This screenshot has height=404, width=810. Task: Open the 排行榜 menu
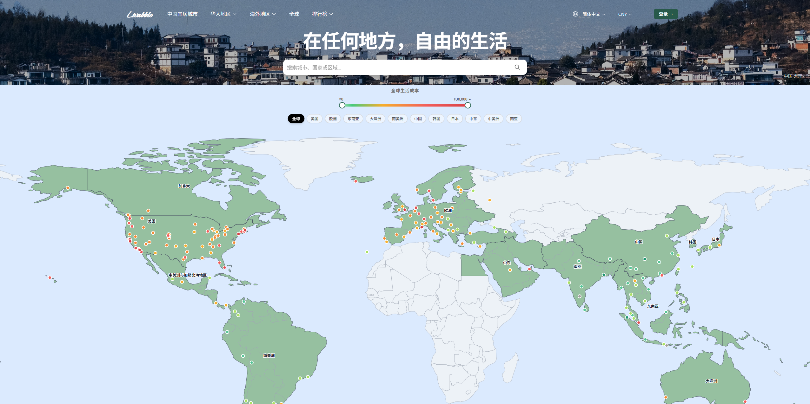click(322, 14)
